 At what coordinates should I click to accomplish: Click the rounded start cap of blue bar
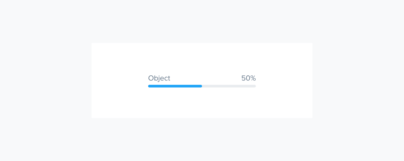(x=149, y=86)
